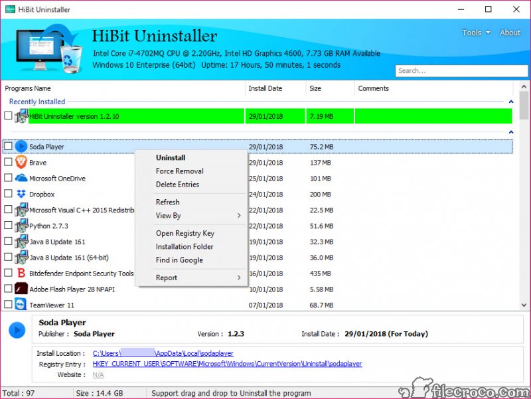
Task: Tick the Soda Player checkbox
Action: 8,146
